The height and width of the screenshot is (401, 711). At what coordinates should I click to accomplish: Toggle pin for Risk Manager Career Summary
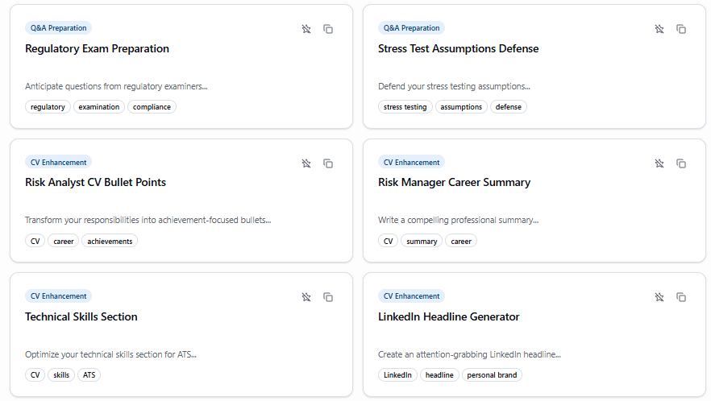click(x=659, y=163)
